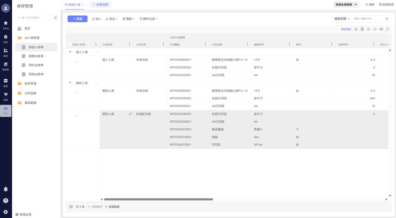Click the horizontal scrollbar of the table
The height and width of the screenshot is (218, 396).
(158, 199)
